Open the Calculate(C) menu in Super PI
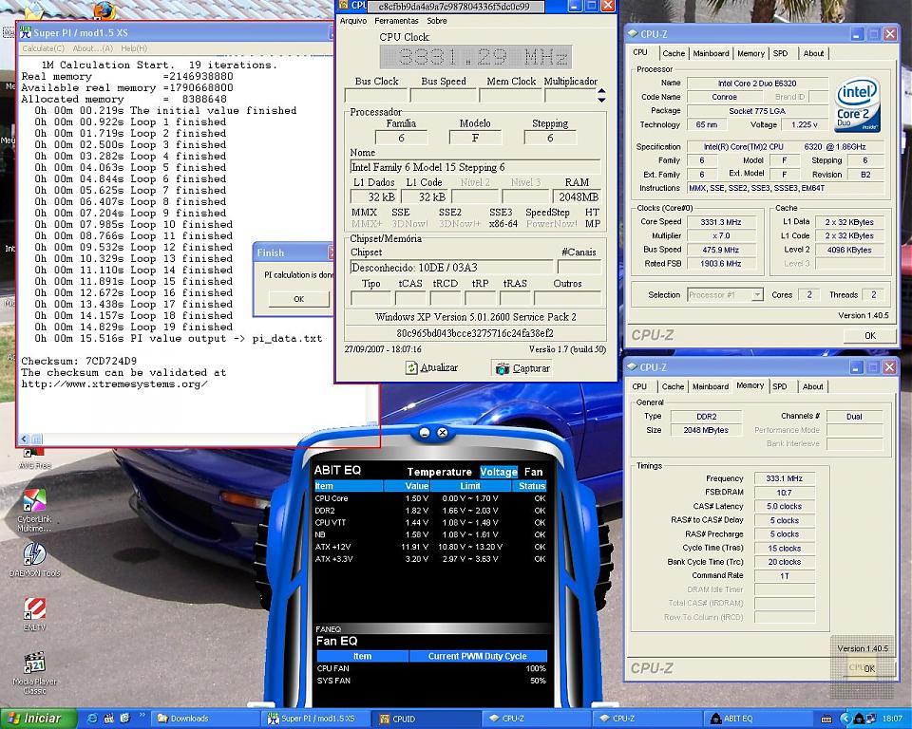Screen dimensions: 912x729 point(43,48)
